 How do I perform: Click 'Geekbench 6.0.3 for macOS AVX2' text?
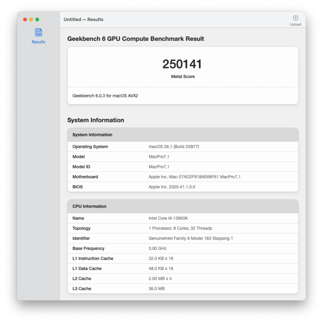[x=105, y=96]
